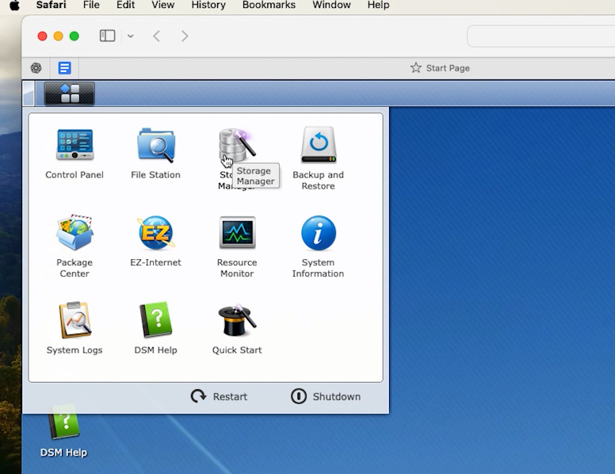Open History menu
The width and height of the screenshot is (615, 474).
(208, 5)
